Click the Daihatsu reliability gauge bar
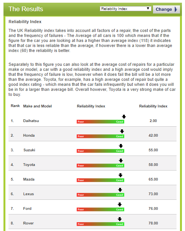 [x=100, y=122]
